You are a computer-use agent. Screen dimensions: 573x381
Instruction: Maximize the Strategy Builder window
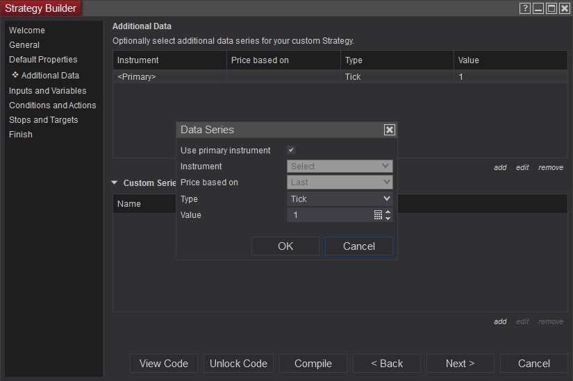551,8
